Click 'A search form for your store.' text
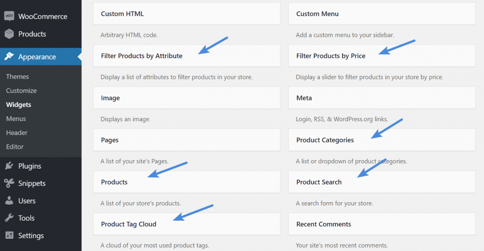 click(x=334, y=203)
